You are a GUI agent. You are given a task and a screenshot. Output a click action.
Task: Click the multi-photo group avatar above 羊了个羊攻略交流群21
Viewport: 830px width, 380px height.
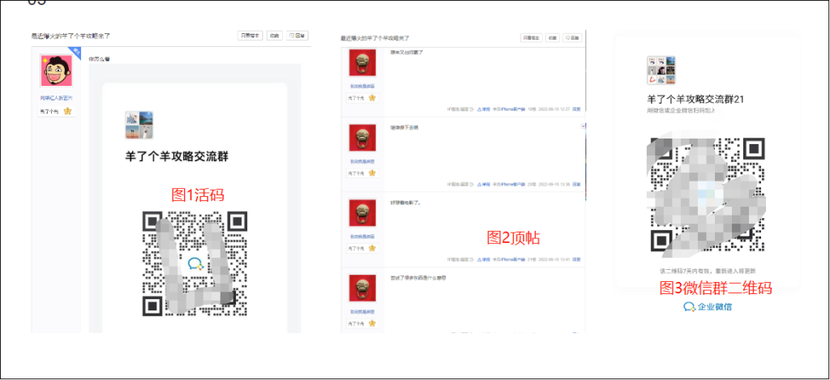[661, 70]
